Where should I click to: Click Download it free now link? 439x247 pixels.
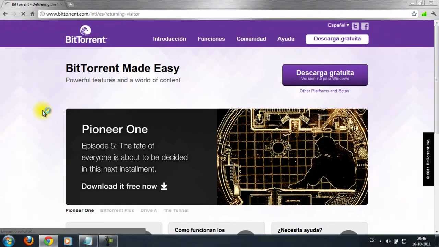[x=119, y=186]
